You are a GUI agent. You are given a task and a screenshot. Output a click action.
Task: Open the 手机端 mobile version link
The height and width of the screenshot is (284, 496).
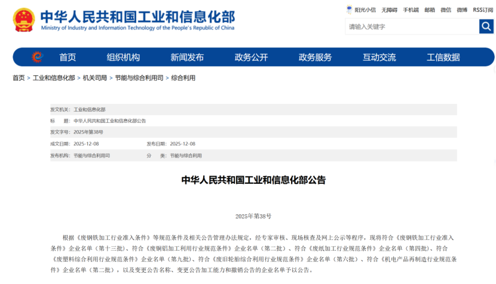click(411, 10)
